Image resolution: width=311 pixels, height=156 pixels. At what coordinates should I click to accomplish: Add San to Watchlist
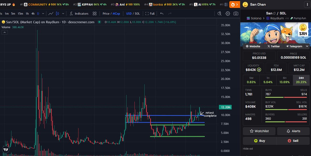(x=259, y=131)
